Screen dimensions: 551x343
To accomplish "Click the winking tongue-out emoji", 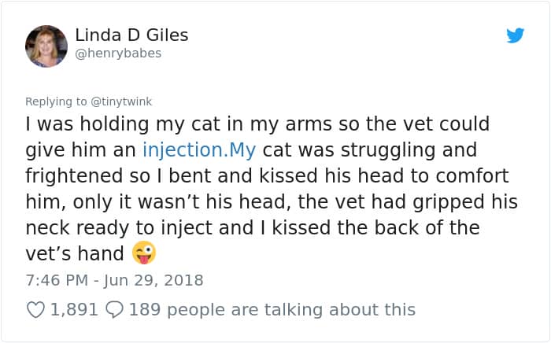I will (x=144, y=253).
